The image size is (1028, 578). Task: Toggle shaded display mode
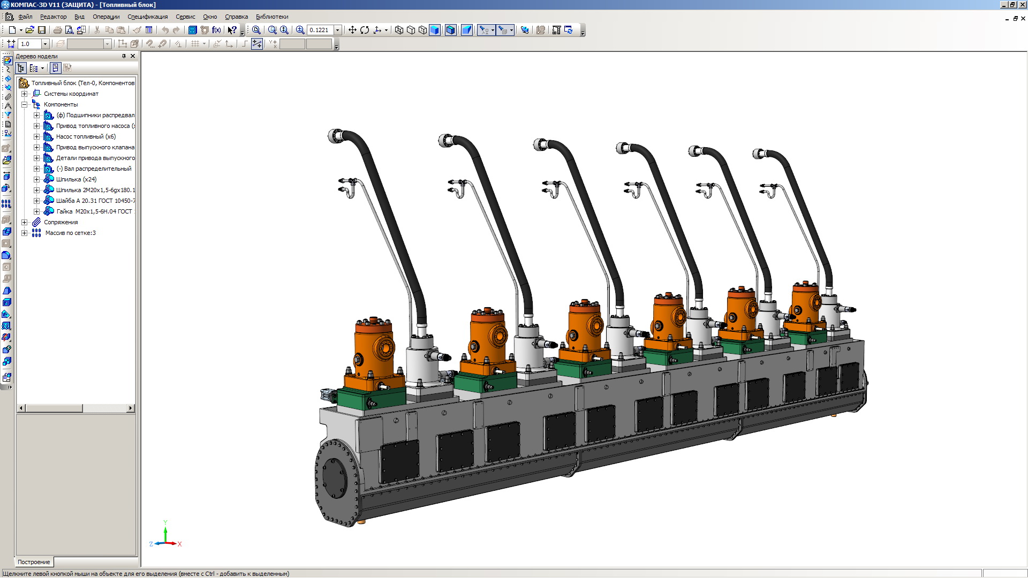pyautogui.click(x=435, y=30)
